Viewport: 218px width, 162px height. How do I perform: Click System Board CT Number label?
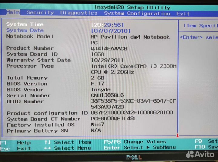point(44,119)
